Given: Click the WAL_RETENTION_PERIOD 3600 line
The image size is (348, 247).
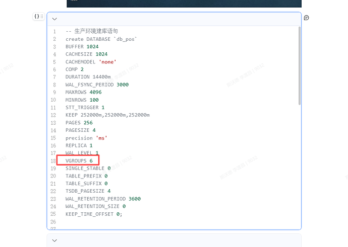Looking at the screenshot, I should 103,199.
